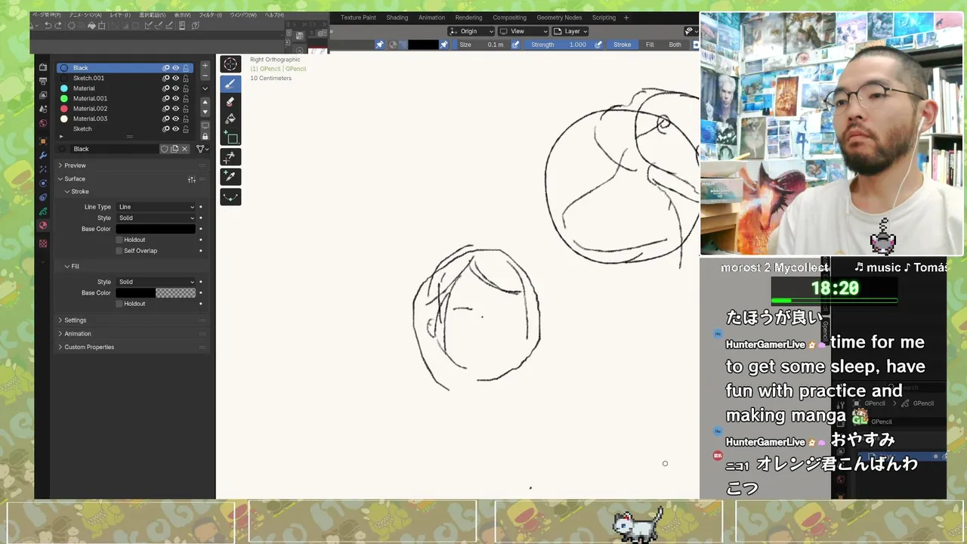This screenshot has width=967, height=544.
Task: Open the Visual Effects properties tab icon
Action: [43, 169]
